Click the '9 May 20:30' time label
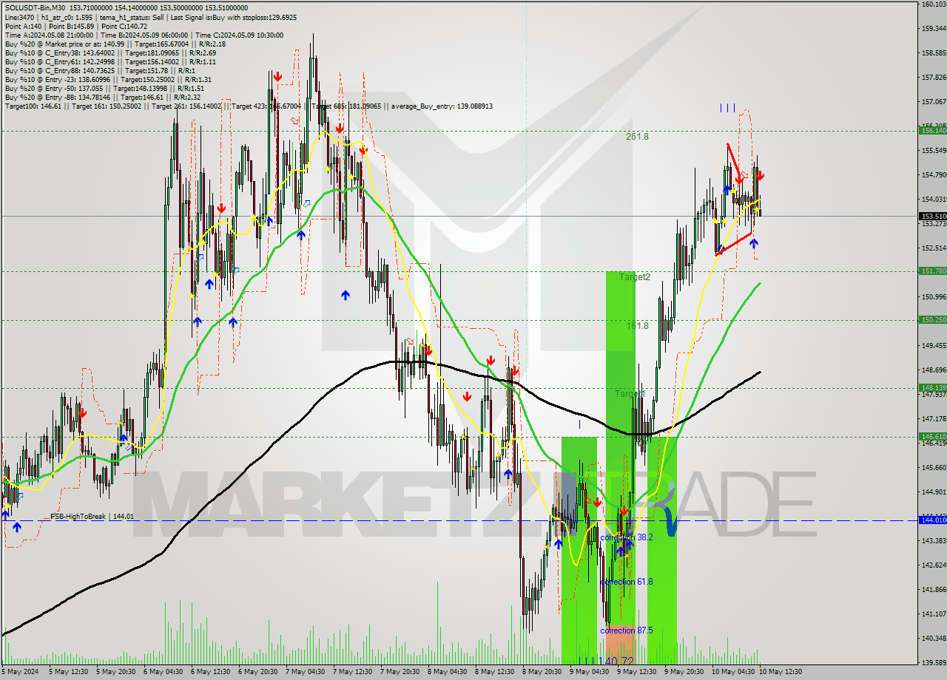Viewport: 947px width, 680px height. coord(683,672)
